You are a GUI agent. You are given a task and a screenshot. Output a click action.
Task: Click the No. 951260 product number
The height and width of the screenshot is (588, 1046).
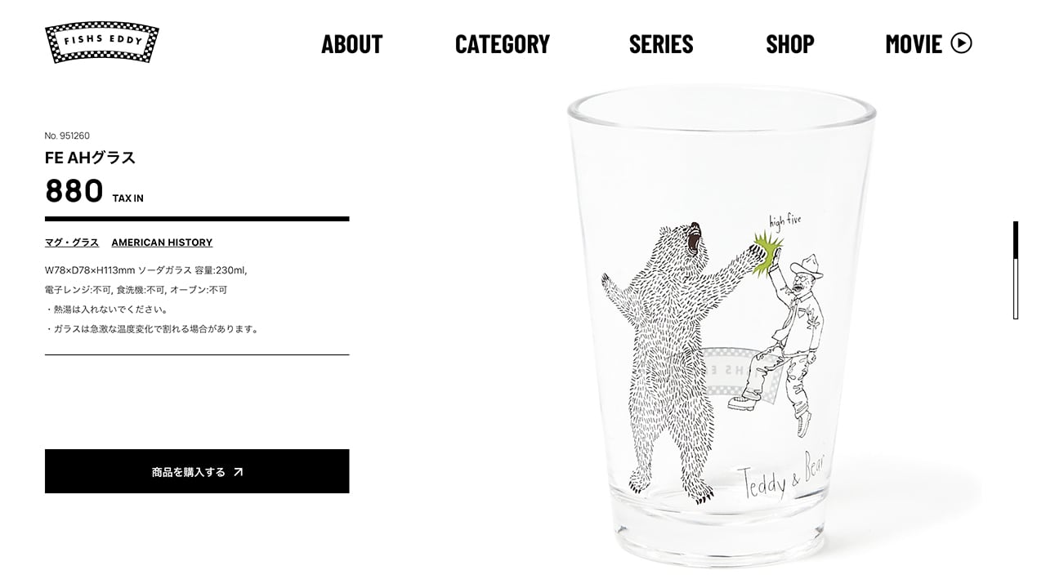(67, 136)
